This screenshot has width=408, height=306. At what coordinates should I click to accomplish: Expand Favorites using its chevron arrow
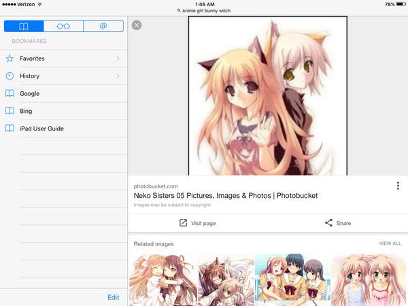click(118, 58)
